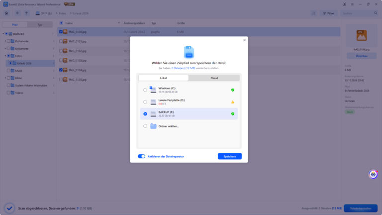Click the warning triangle on drive D:

click(233, 102)
